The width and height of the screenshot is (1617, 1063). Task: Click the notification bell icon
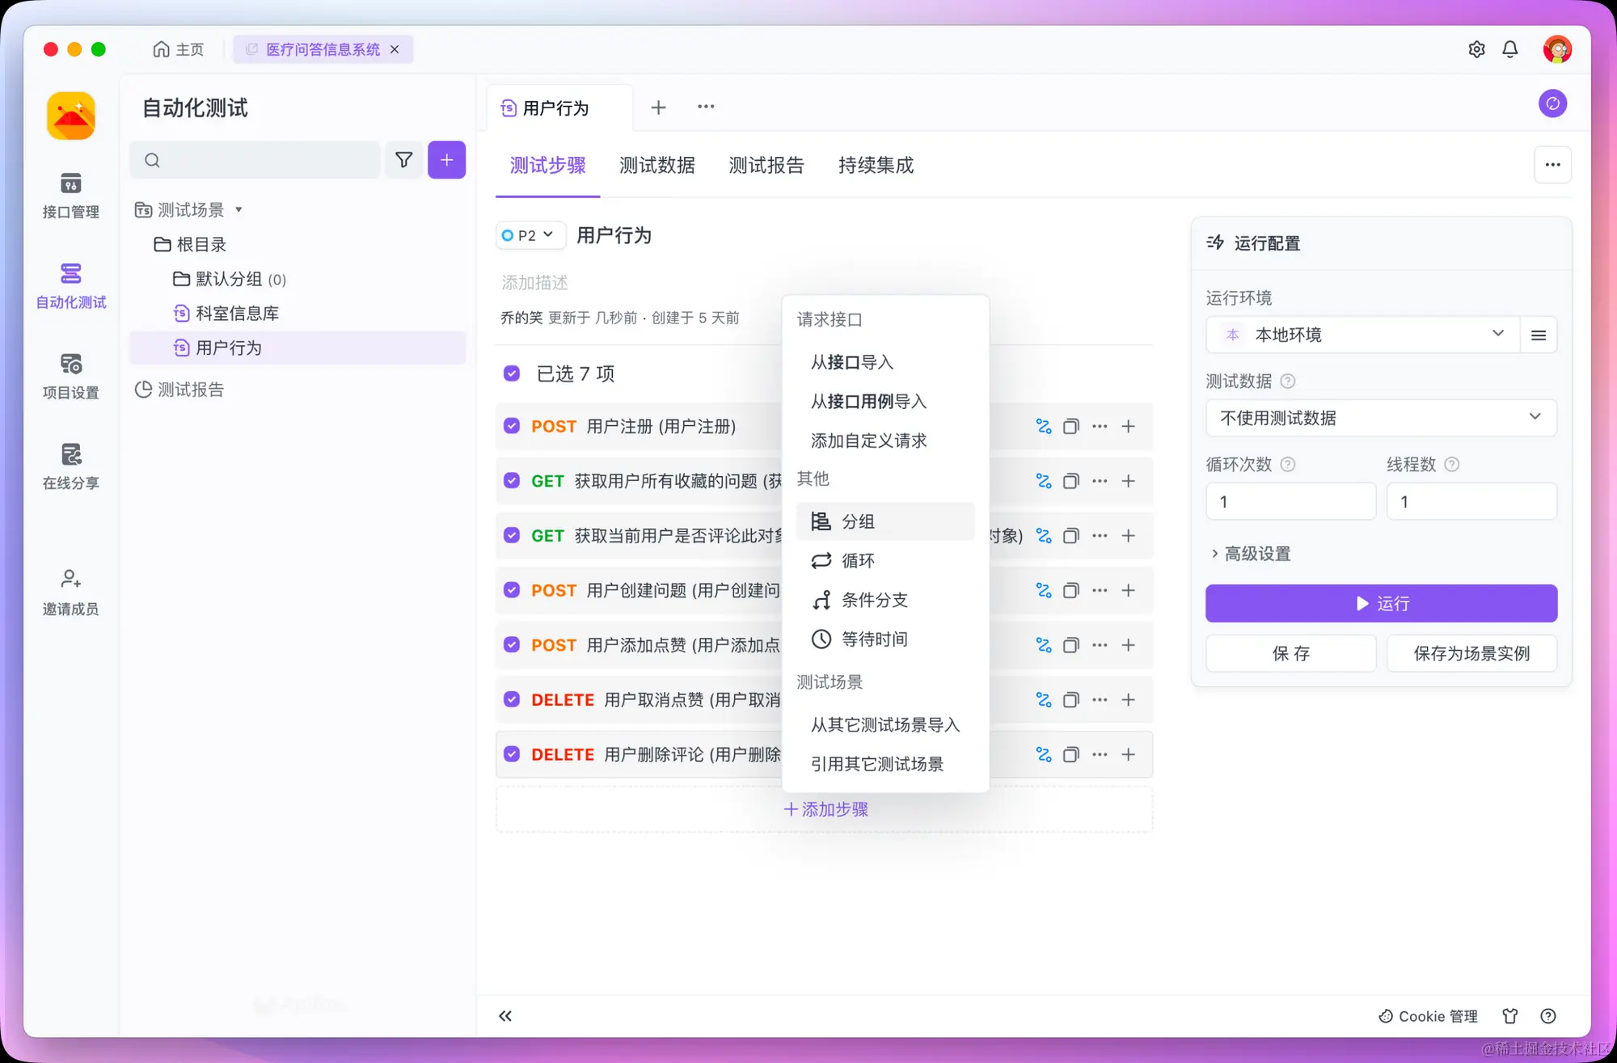tap(1510, 49)
